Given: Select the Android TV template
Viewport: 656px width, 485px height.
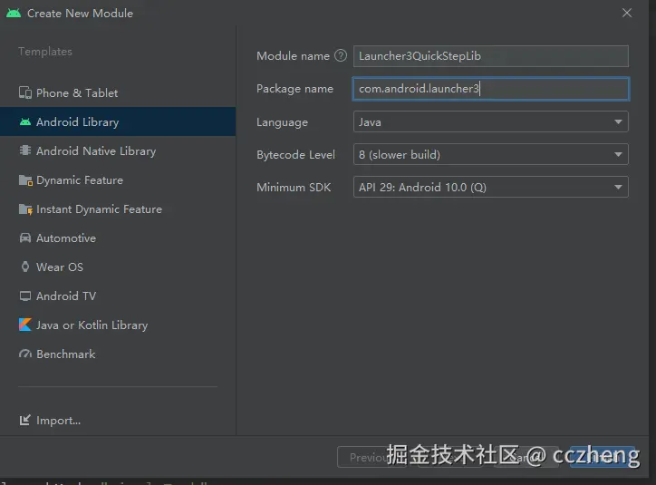Looking at the screenshot, I should pyautogui.click(x=118, y=296).
